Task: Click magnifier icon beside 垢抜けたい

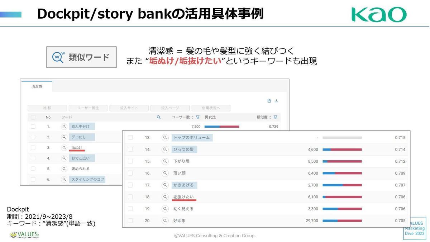Action: 165,197
